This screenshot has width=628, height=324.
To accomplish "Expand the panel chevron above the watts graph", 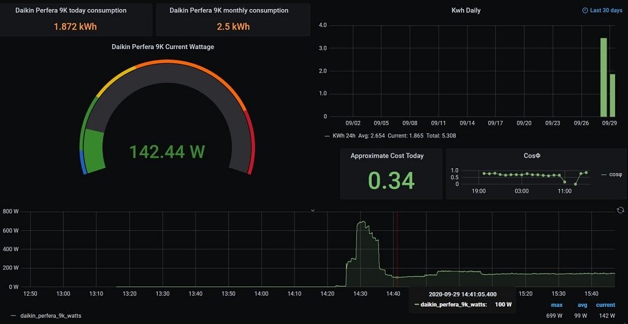I will [x=313, y=210].
